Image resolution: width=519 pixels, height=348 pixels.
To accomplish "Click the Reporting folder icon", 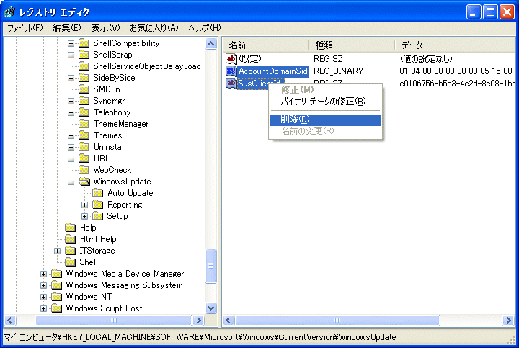I will (x=97, y=205).
